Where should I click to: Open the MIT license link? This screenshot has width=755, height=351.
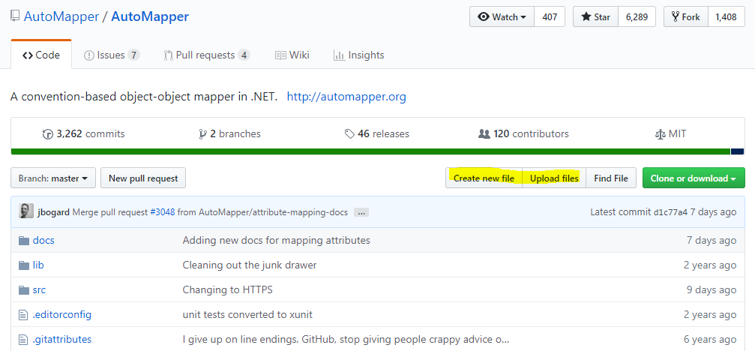coord(671,133)
